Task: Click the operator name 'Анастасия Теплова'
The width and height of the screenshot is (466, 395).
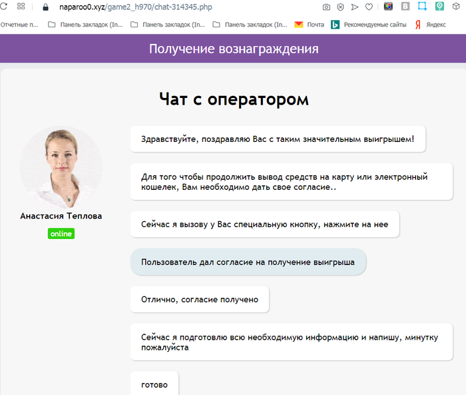Action: (x=61, y=216)
